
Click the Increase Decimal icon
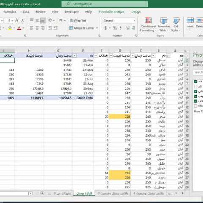pyautogui.click(x=128, y=28)
